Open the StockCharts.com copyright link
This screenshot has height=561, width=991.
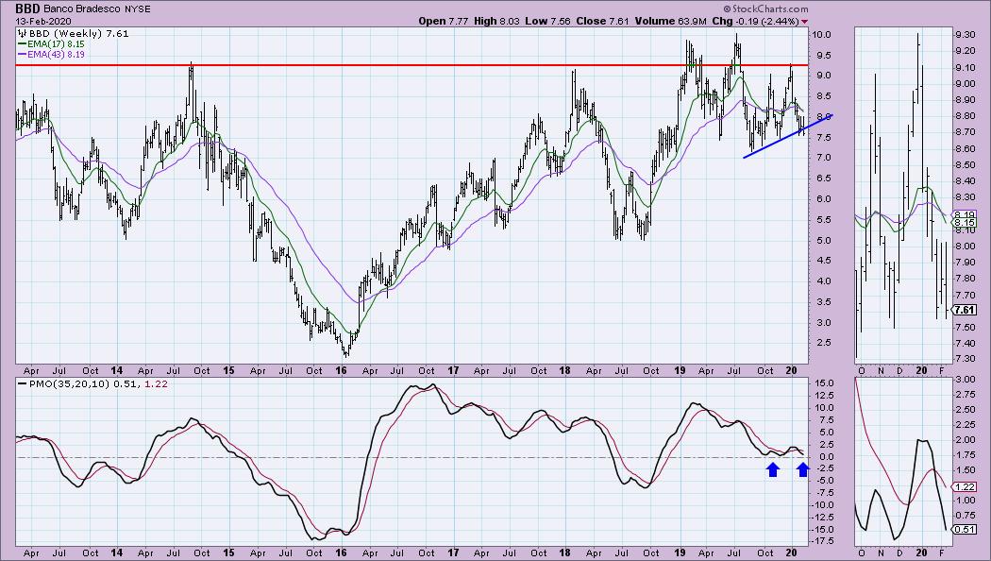coord(765,8)
